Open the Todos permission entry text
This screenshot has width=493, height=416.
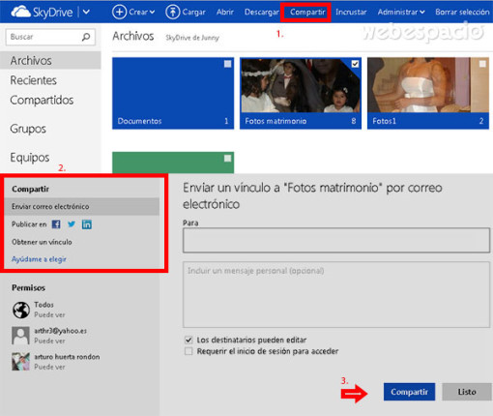[49, 310]
